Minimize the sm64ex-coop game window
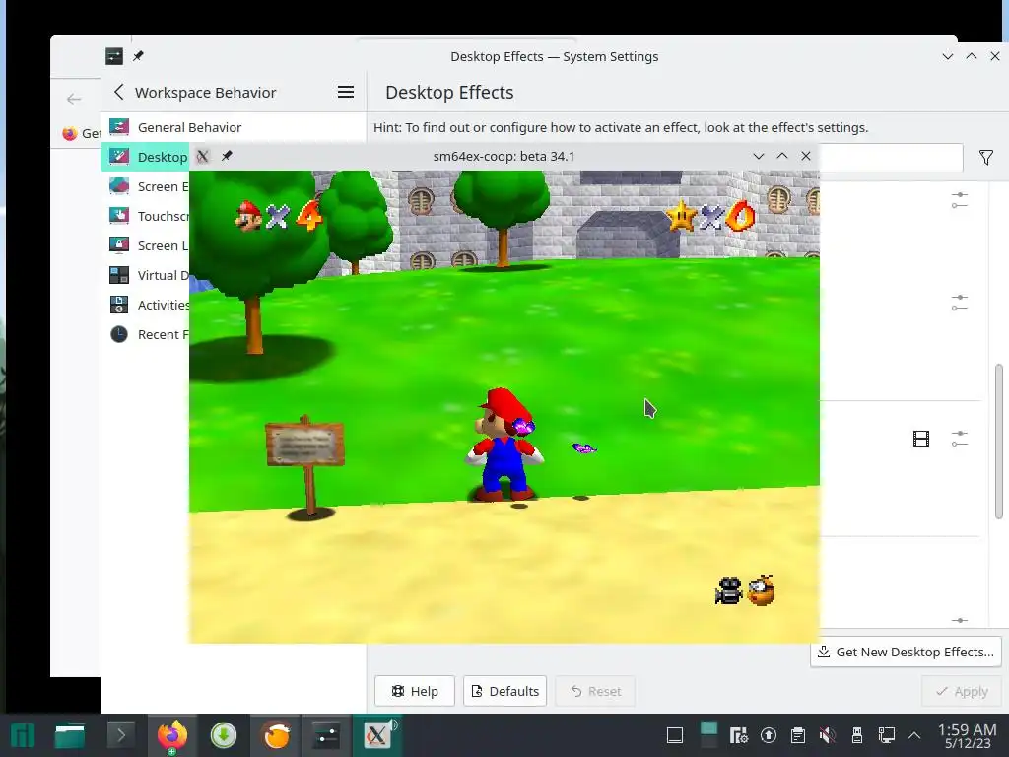 [x=758, y=156]
